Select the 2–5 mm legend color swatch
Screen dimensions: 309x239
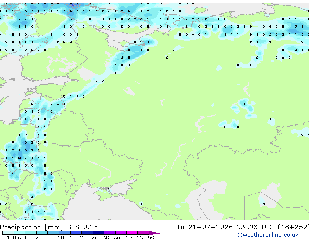pos(42,233)
